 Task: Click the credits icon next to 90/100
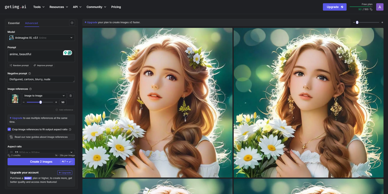click(x=371, y=9)
